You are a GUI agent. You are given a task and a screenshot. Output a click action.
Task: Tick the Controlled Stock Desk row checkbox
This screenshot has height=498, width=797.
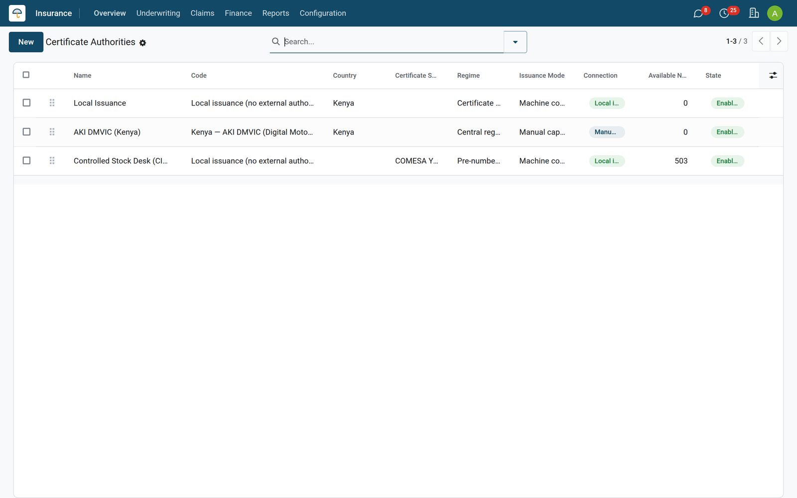tap(26, 160)
